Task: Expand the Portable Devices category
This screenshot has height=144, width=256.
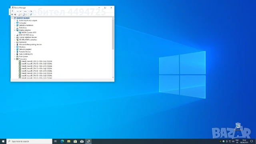Action: click(x=15, y=52)
